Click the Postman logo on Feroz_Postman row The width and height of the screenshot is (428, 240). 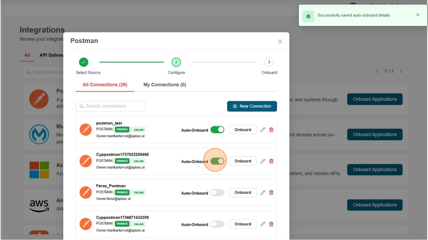point(86,192)
